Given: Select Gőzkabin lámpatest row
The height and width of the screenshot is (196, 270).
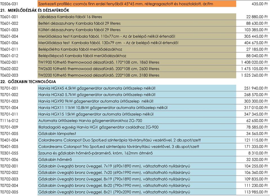Looking at the screenshot, I should (x=137, y=133).
